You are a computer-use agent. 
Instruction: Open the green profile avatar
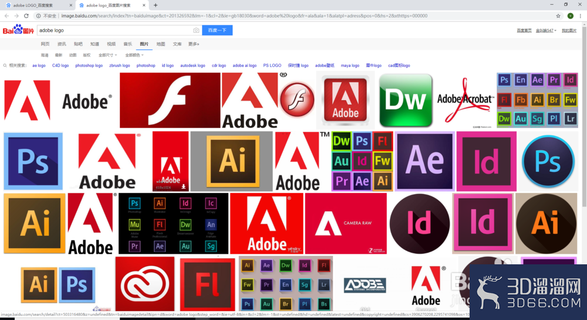point(570,16)
